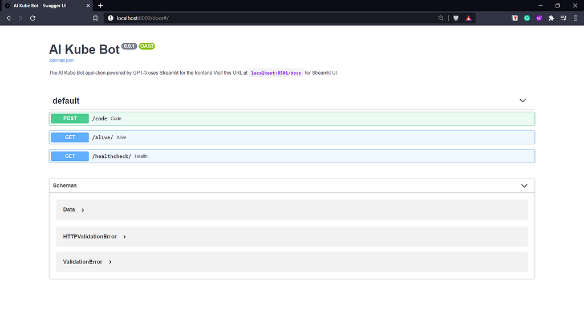Screen dimensions: 584x312
Task: Open the playlist/media queue icon
Action: click(563, 18)
